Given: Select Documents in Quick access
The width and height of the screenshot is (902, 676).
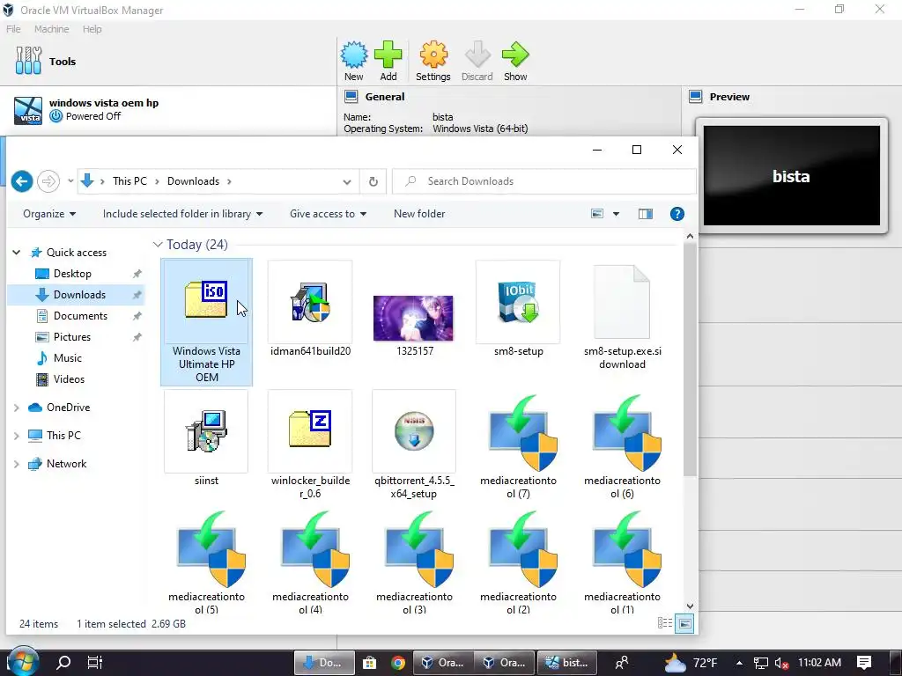Looking at the screenshot, I should [80, 316].
